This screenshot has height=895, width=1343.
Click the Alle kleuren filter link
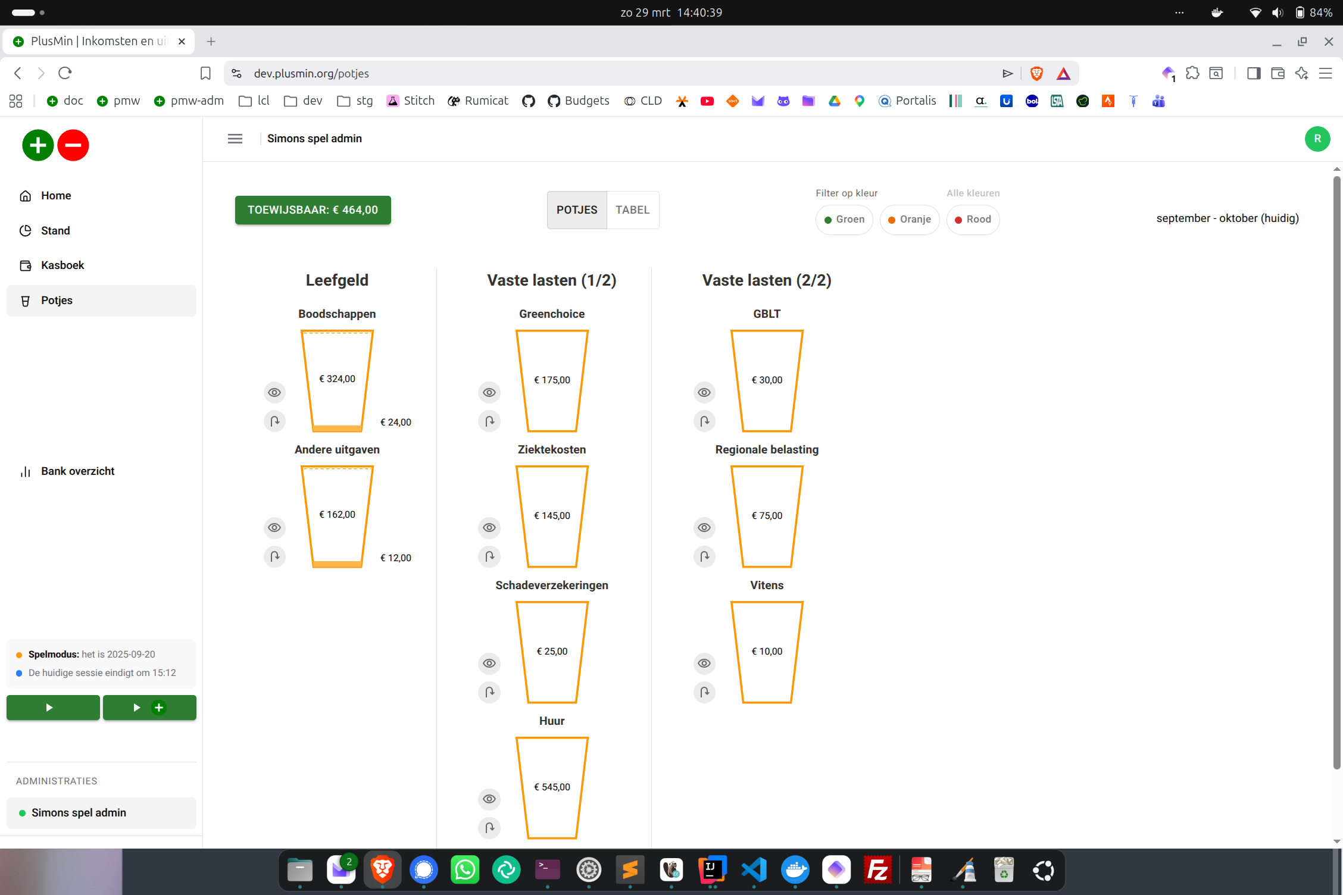[973, 193]
